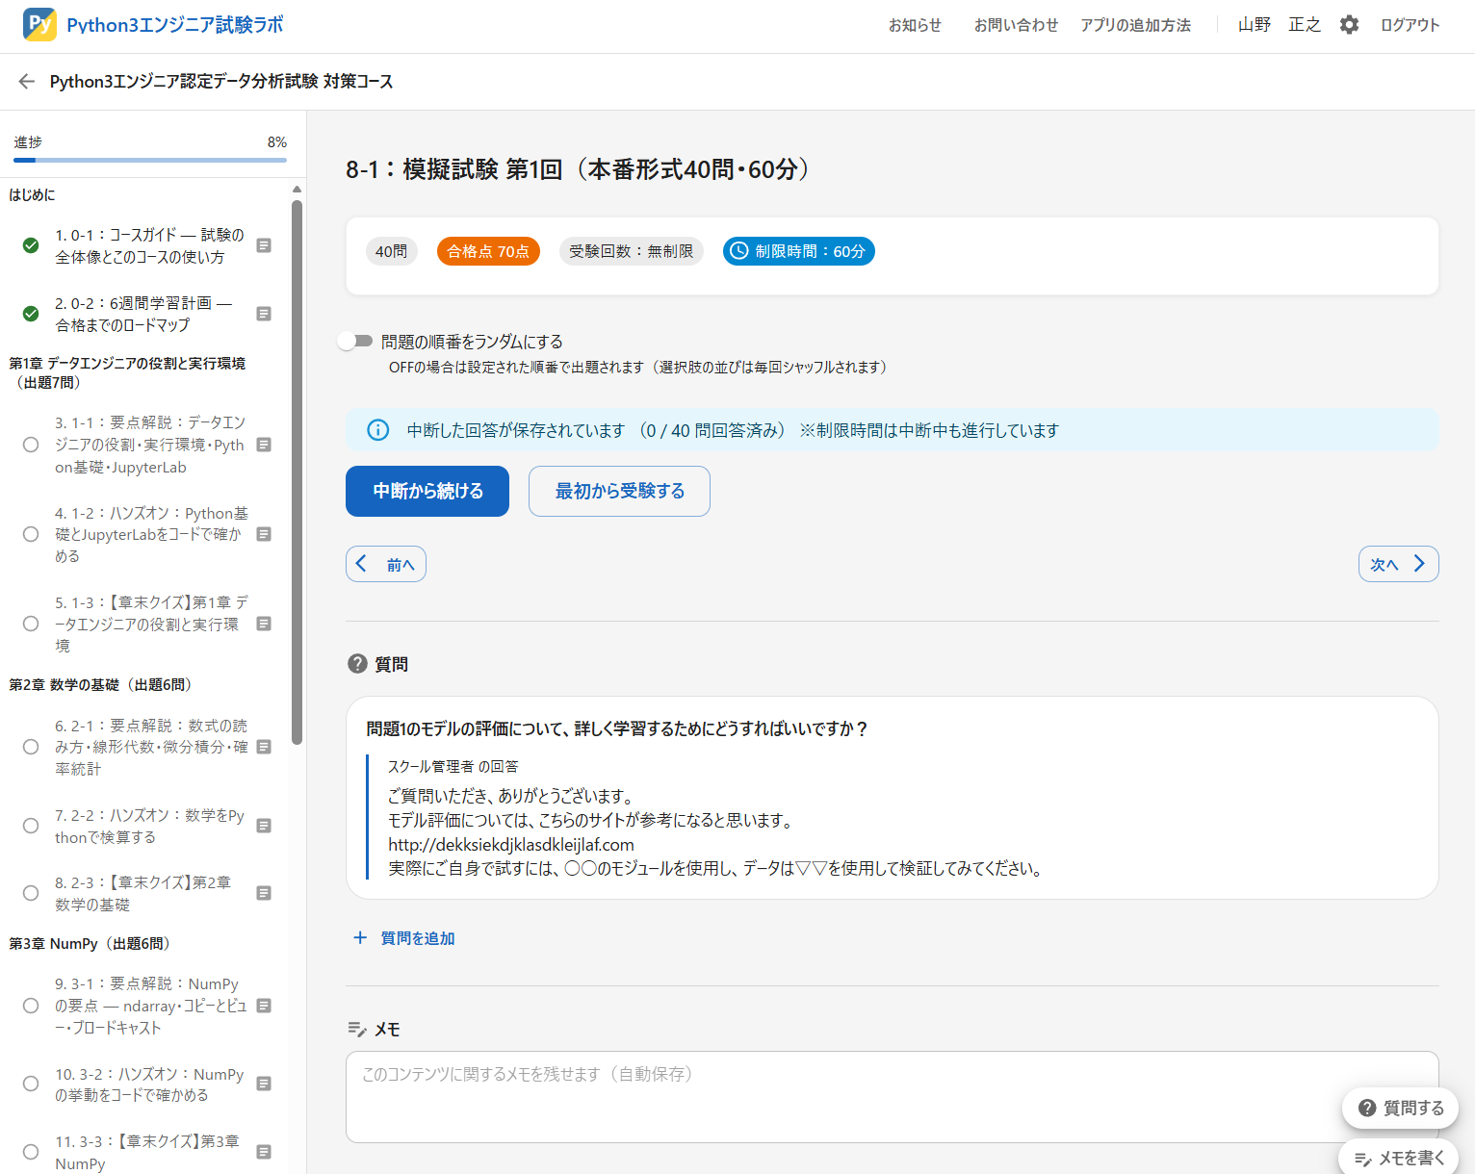Click the plus icon for 質問を追加
The height and width of the screenshot is (1174, 1475).
click(x=360, y=937)
